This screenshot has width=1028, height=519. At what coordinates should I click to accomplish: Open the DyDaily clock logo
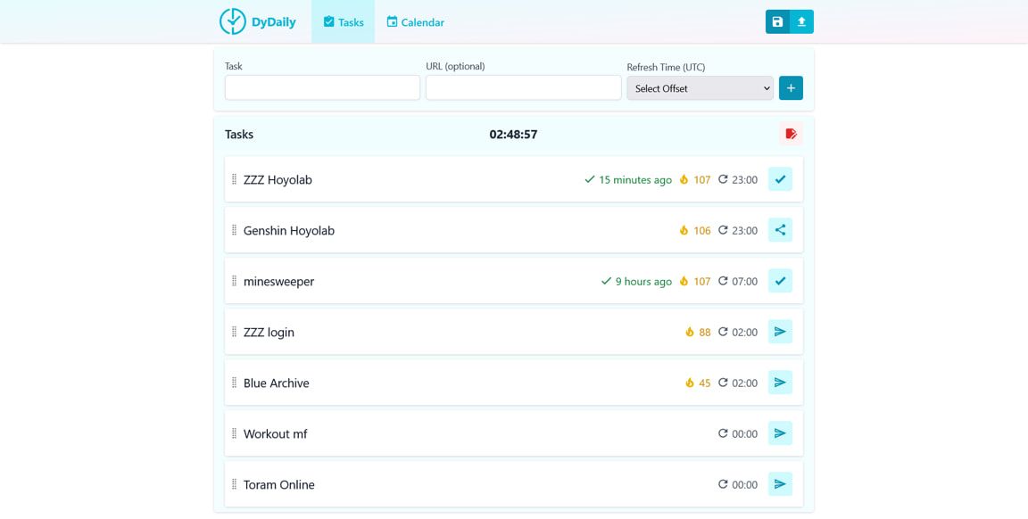tap(231, 21)
